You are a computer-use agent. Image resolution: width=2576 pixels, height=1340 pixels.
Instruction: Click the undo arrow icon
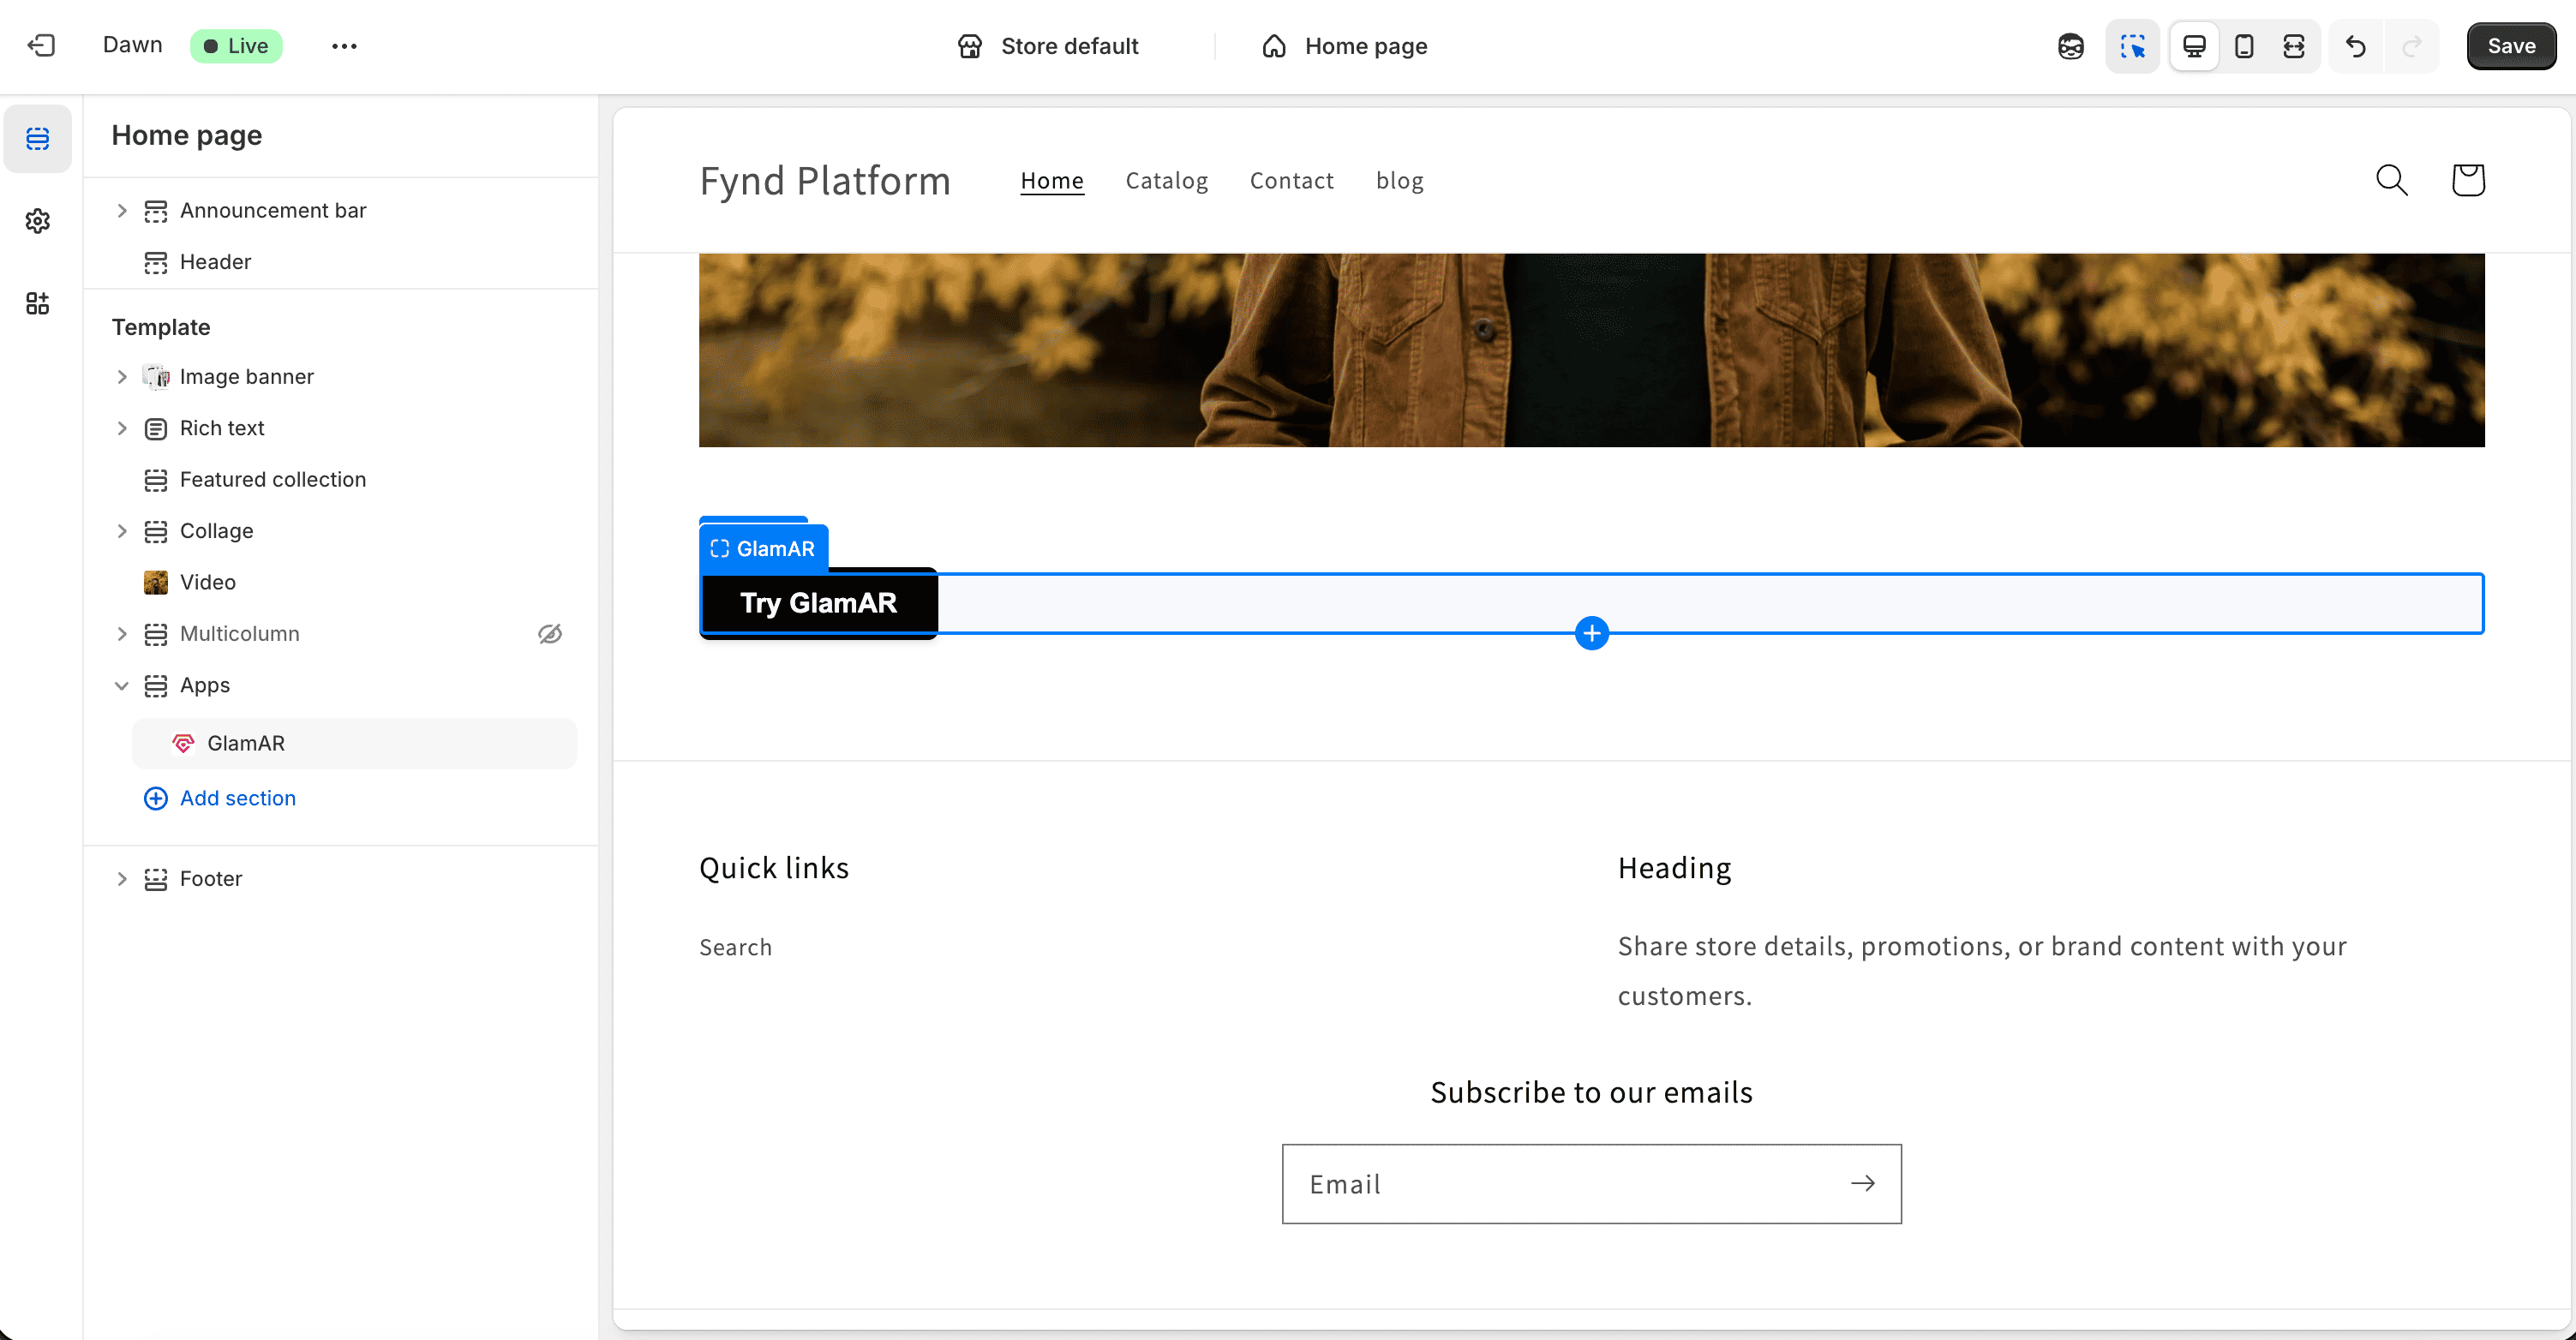(x=2356, y=46)
